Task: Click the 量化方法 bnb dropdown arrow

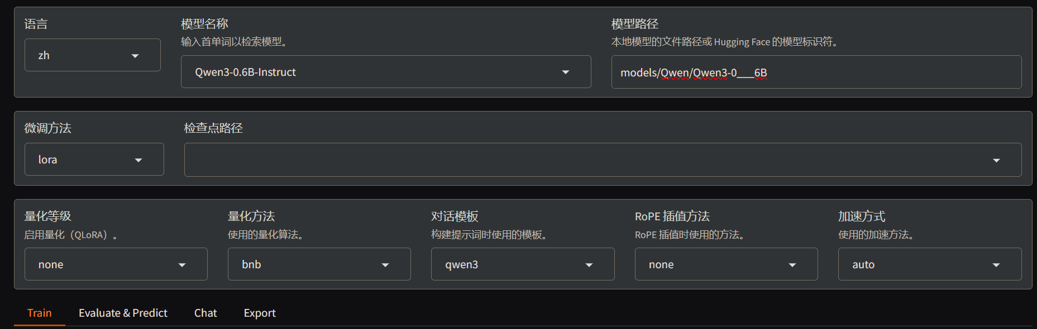Action: coord(385,265)
